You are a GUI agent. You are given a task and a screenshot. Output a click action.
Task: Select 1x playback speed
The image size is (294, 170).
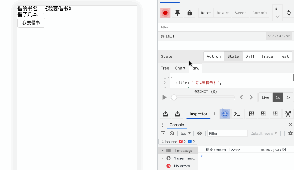tap(278, 97)
